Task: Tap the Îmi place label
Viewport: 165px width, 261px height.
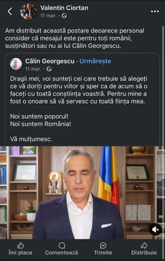Action: click(21, 253)
